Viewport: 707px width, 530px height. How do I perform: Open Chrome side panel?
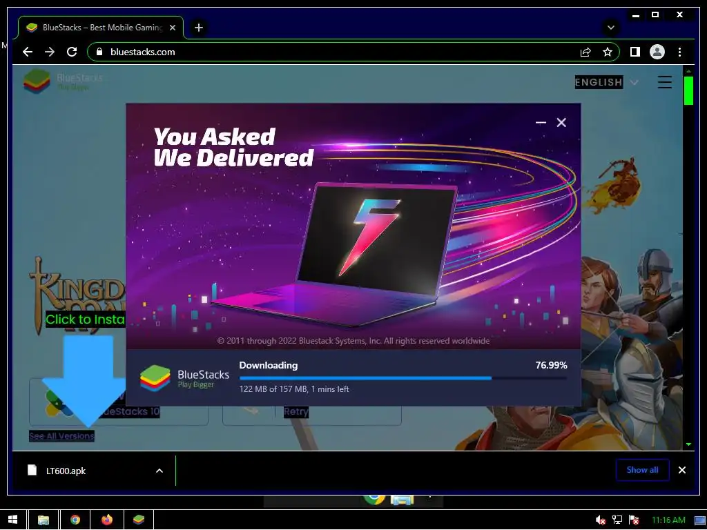635,52
